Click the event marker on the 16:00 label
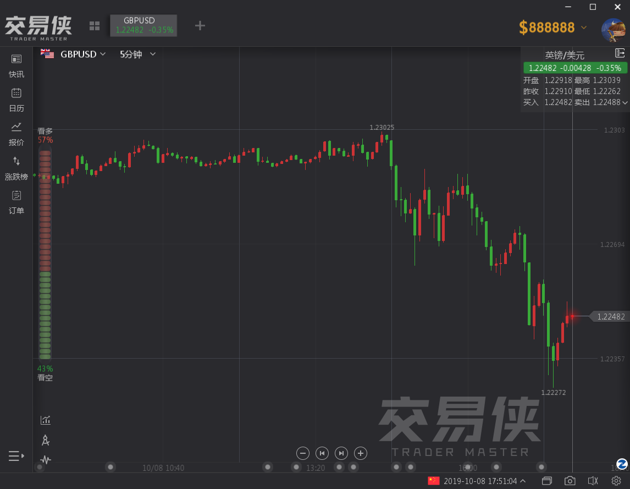 tap(468, 468)
